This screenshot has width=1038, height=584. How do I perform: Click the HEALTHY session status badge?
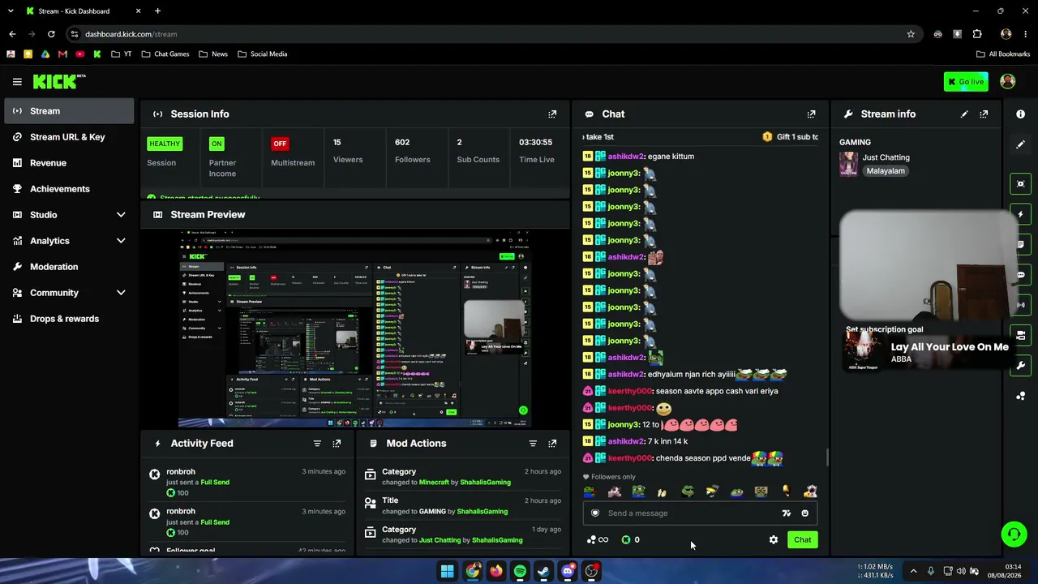click(165, 144)
